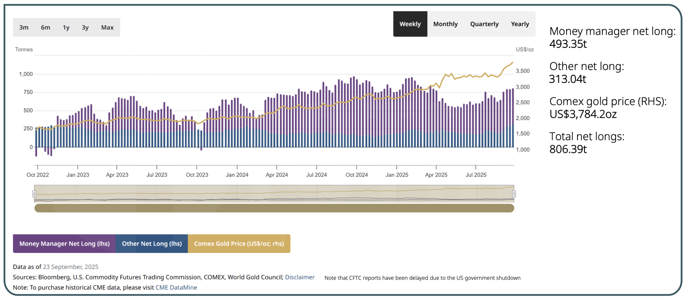This screenshot has height=298, width=685.
Task: Switch to Yearly frequency tab
Action: click(520, 24)
